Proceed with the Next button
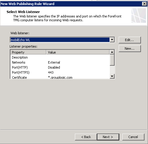Image resolution: width=148 pixels, height=144 pixels. point(108,137)
